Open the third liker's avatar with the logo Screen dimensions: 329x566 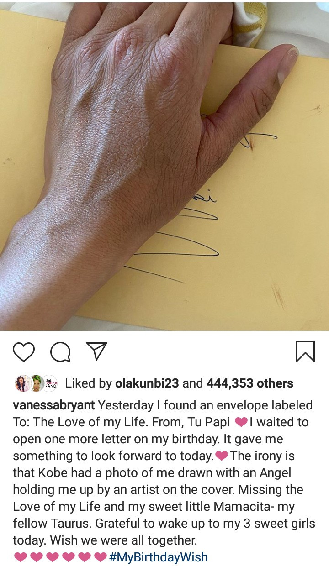click(50, 383)
